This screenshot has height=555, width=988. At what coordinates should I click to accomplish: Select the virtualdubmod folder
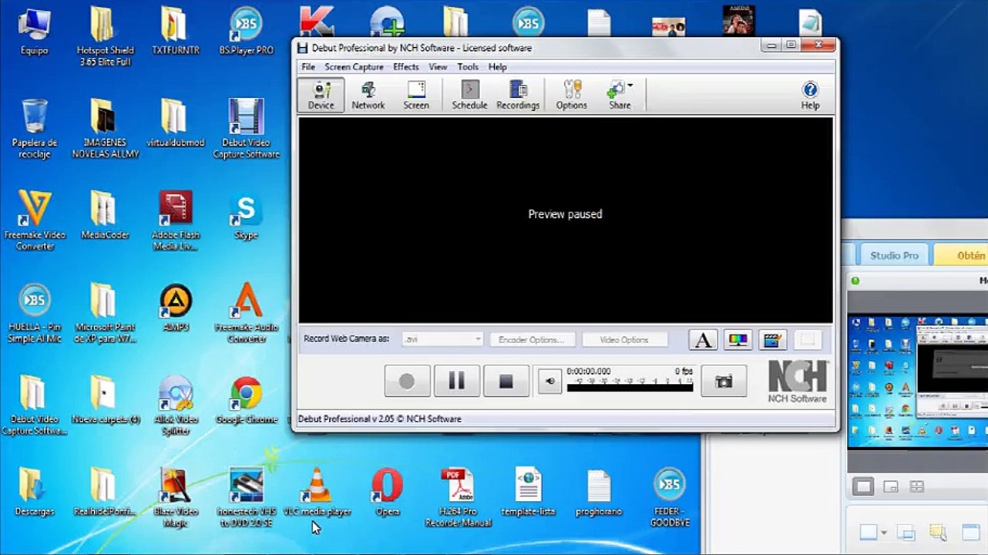[x=175, y=123]
